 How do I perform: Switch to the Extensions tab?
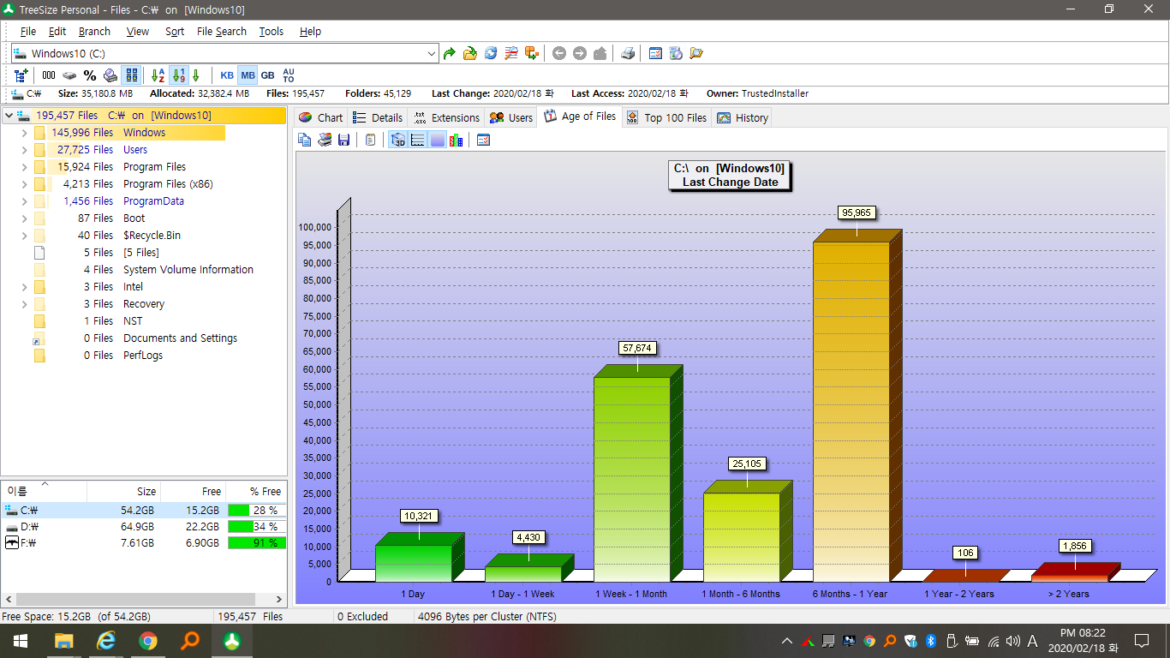tap(446, 117)
